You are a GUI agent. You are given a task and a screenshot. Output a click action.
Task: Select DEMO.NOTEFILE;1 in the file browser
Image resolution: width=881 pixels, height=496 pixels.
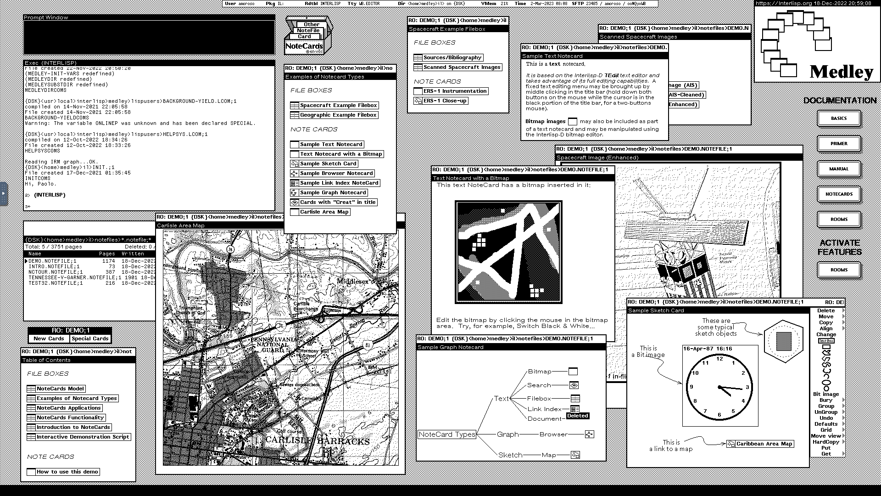pos(52,261)
